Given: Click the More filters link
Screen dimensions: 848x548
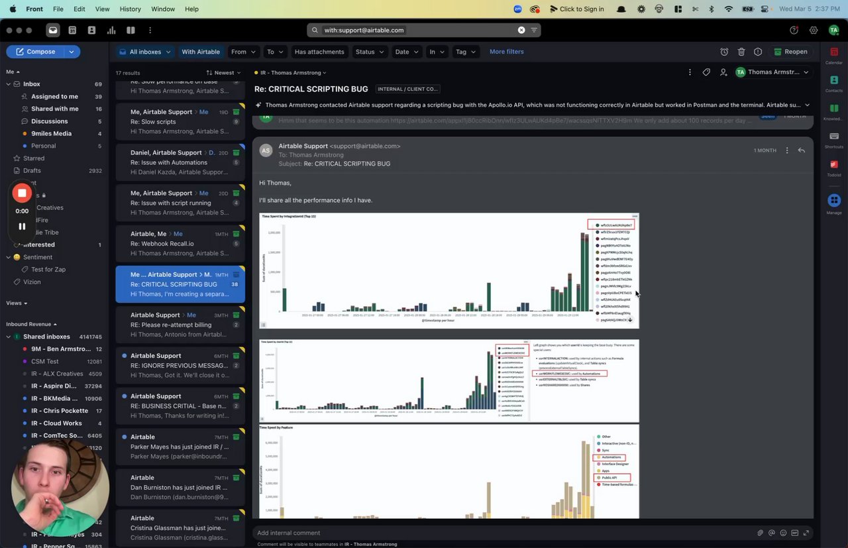Looking at the screenshot, I should pyautogui.click(x=507, y=52).
